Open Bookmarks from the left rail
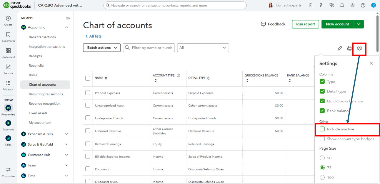The width and height of the screenshot is (380, 184). tap(8, 35)
